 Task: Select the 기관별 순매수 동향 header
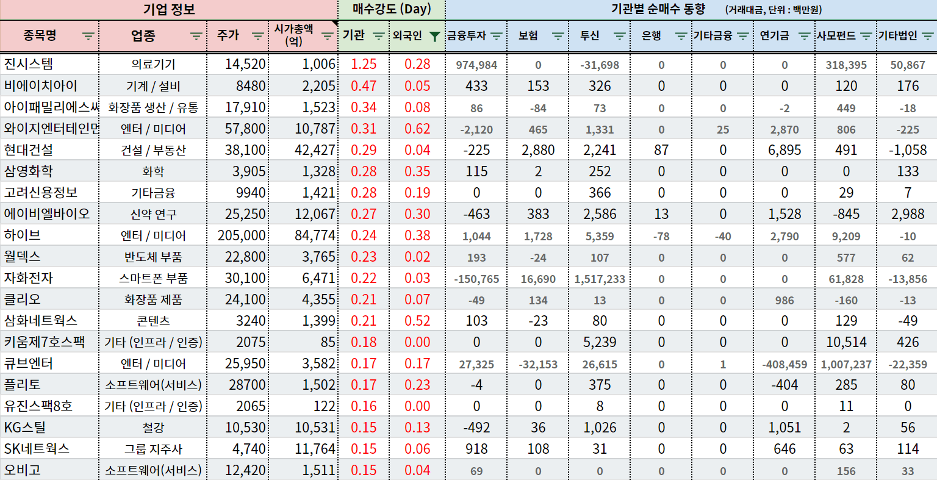691,10
